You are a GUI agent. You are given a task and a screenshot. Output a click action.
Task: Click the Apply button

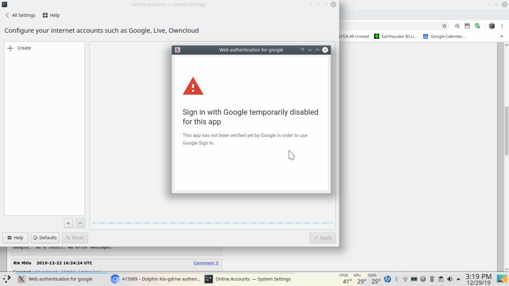point(322,238)
